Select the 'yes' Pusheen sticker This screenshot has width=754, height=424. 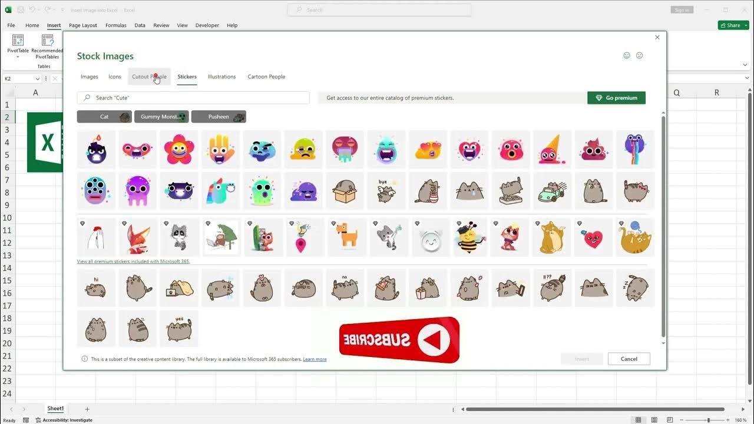coord(179,329)
